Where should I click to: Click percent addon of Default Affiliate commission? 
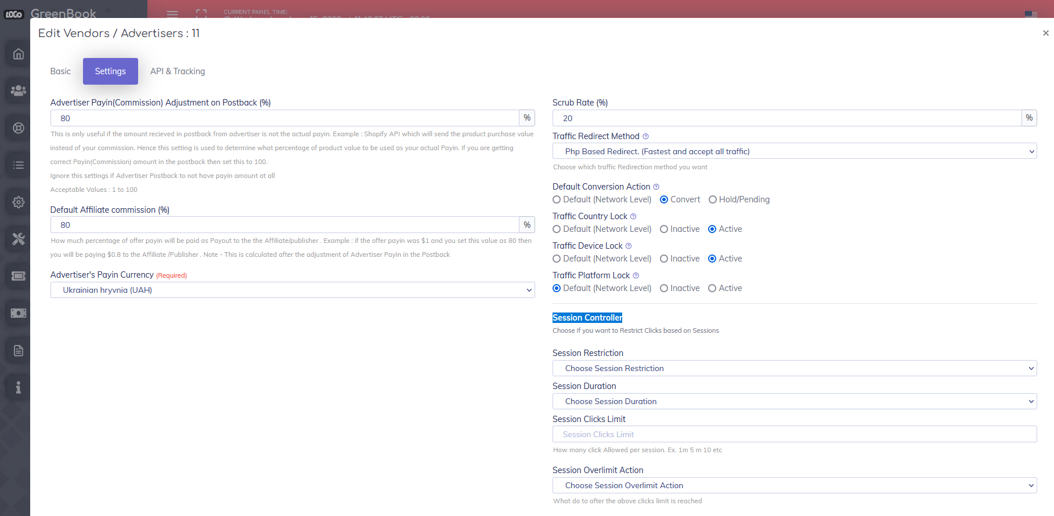527,225
